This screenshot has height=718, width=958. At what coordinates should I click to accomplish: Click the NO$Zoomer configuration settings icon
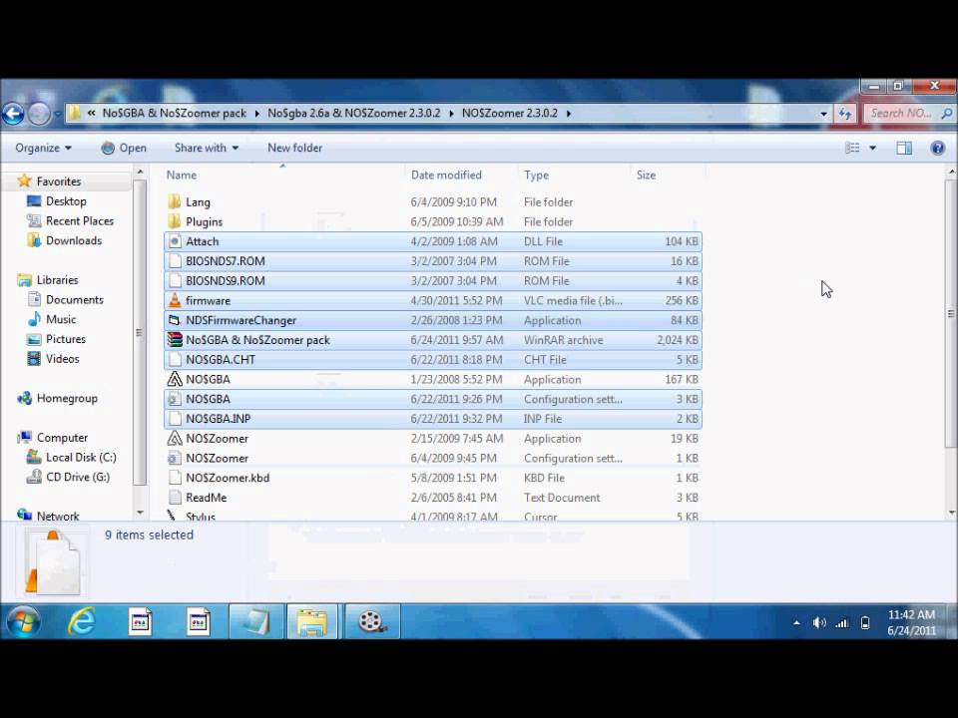pyautogui.click(x=175, y=458)
